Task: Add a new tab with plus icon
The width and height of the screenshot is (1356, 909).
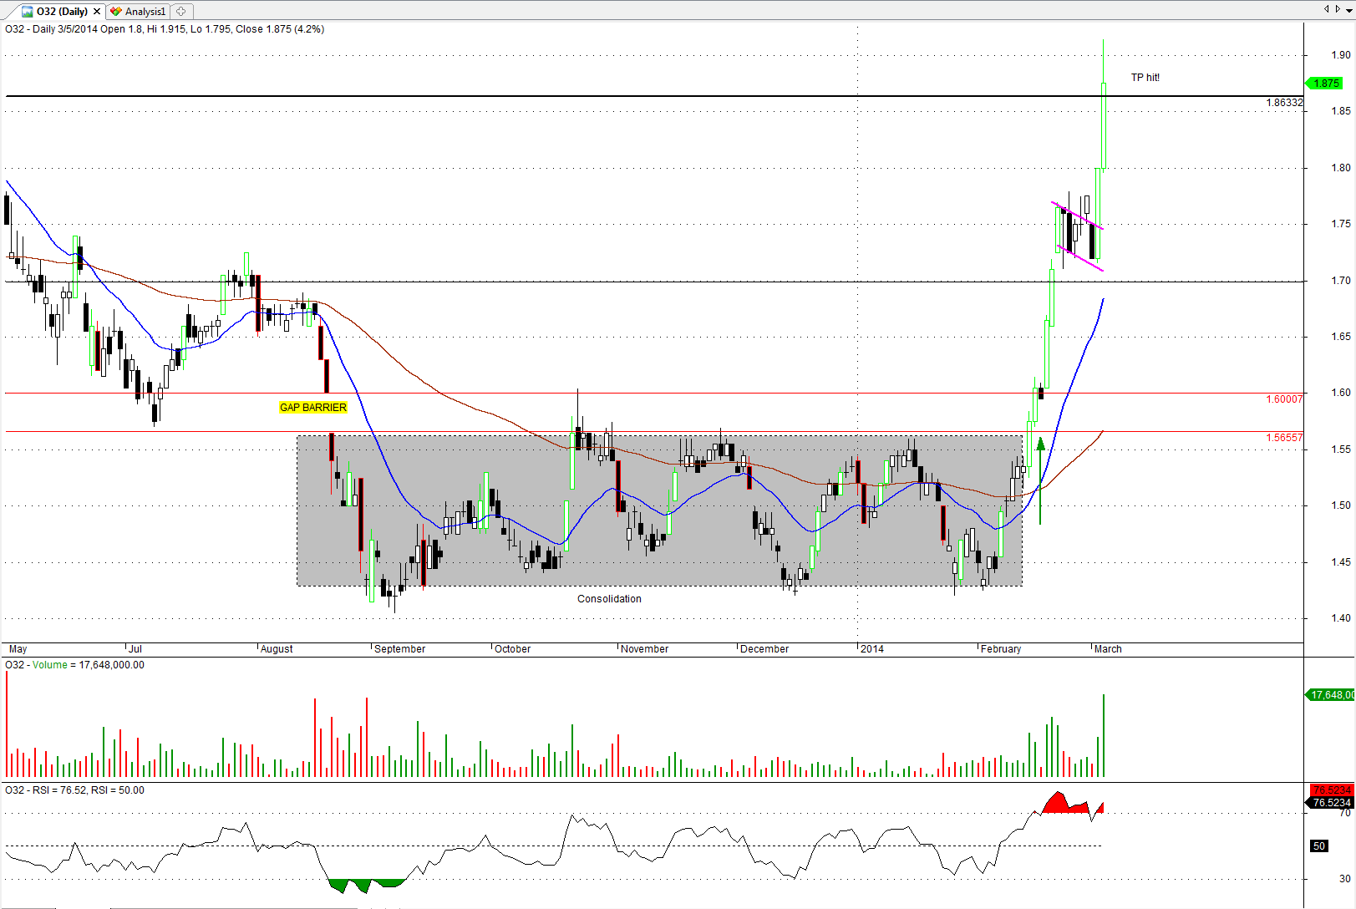Action: [x=181, y=12]
